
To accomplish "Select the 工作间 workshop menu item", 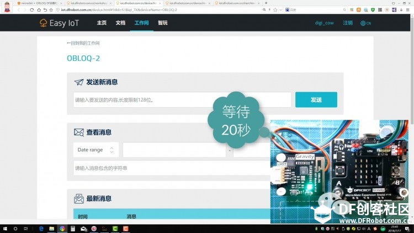I will pyautogui.click(x=141, y=23).
